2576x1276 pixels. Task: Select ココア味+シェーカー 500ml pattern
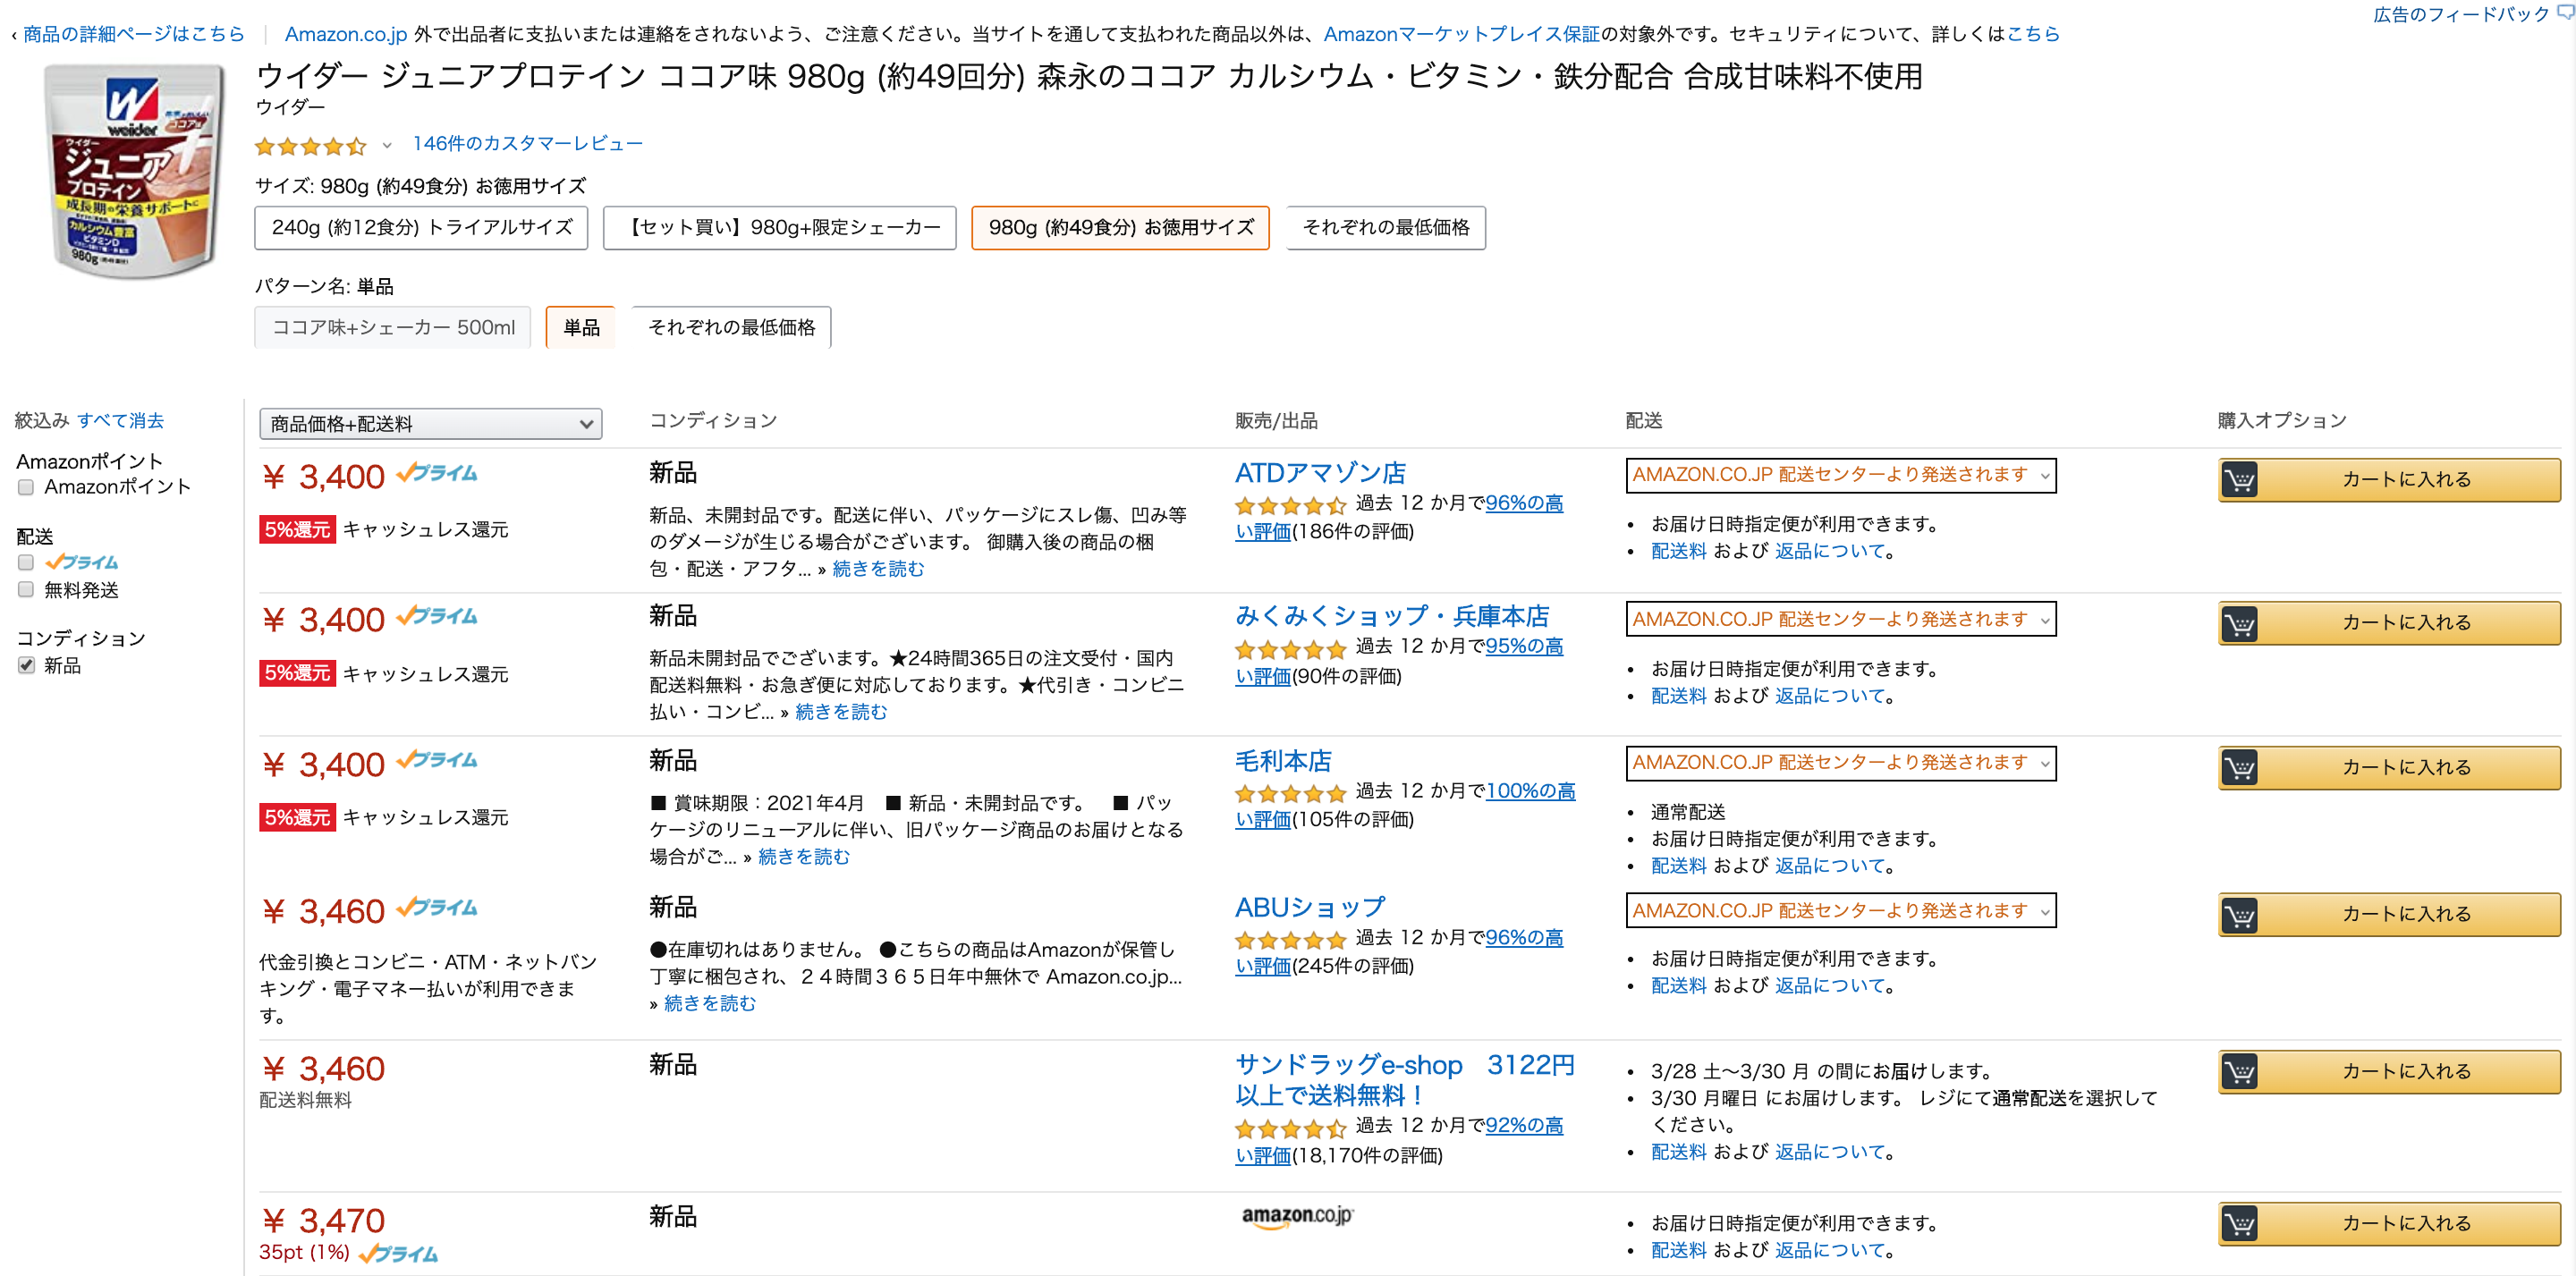[393, 328]
